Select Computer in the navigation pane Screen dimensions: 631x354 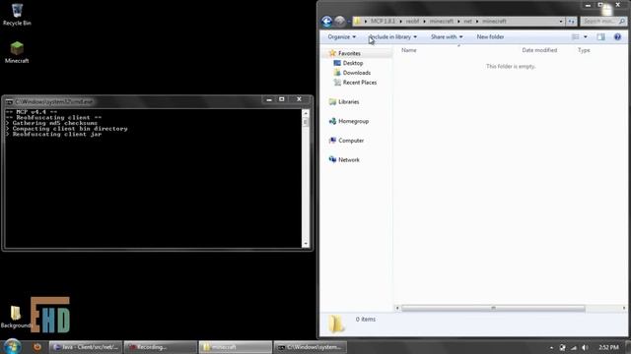(351, 141)
